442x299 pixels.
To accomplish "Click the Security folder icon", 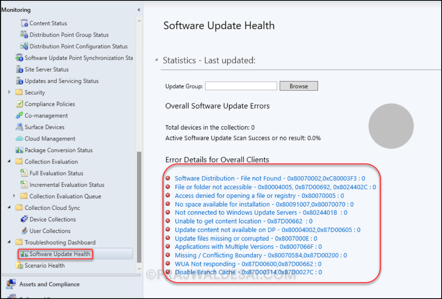I will click(x=19, y=92).
